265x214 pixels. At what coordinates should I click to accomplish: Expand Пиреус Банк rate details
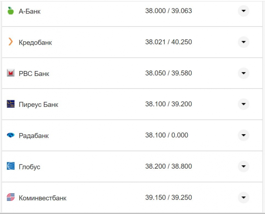click(243, 104)
